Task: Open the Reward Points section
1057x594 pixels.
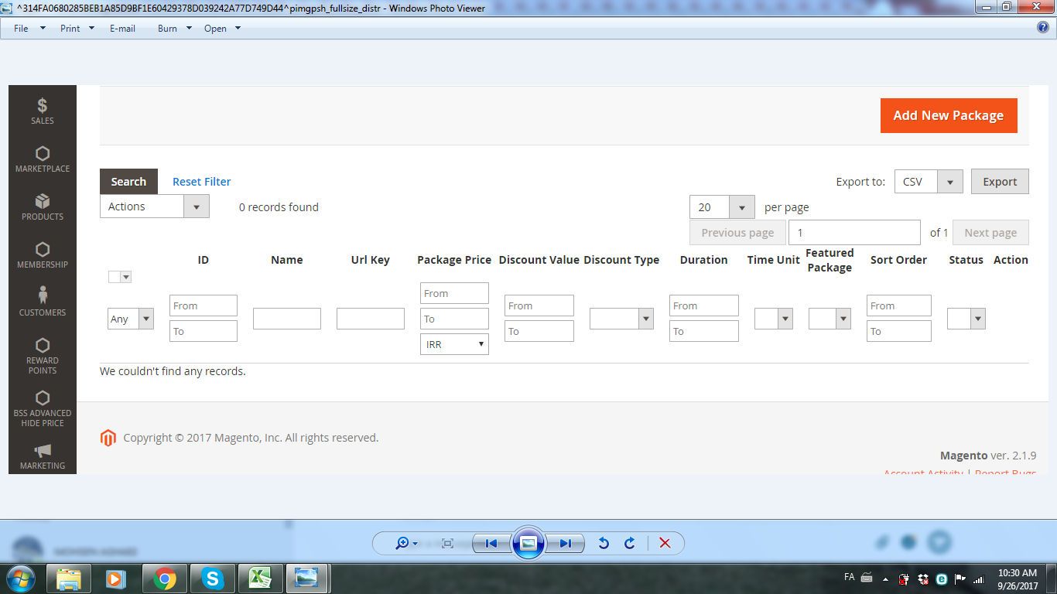Action: [42, 356]
